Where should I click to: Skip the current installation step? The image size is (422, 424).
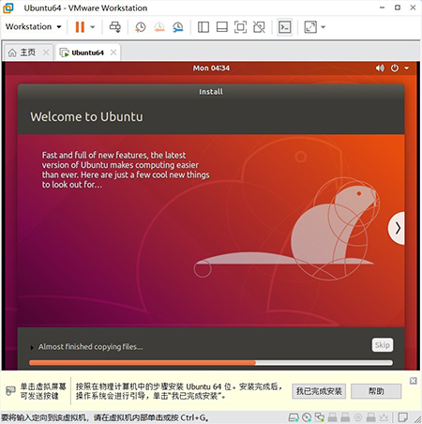383,345
